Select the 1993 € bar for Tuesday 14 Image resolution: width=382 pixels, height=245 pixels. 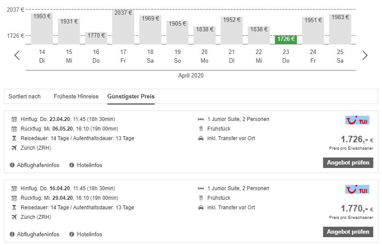[x=42, y=28]
